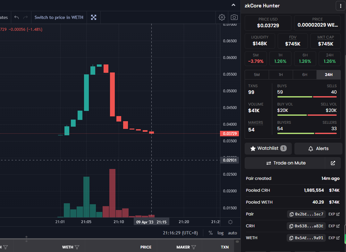
Task: Click the buy volume versus sell volume bar
Action: (x=307, y=115)
